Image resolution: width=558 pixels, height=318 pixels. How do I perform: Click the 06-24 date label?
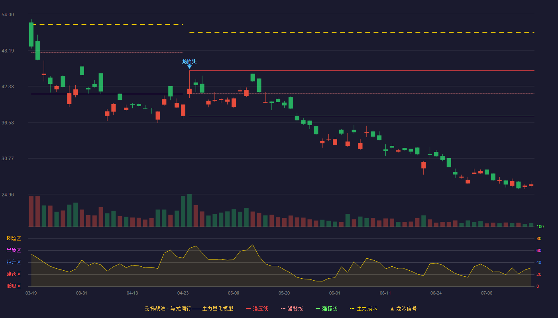tap(436, 293)
